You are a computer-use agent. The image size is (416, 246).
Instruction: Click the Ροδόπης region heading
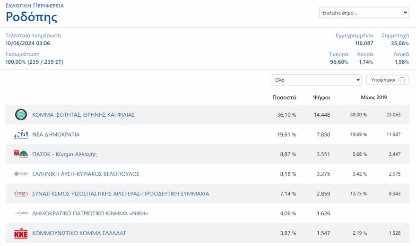click(x=31, y=17)
